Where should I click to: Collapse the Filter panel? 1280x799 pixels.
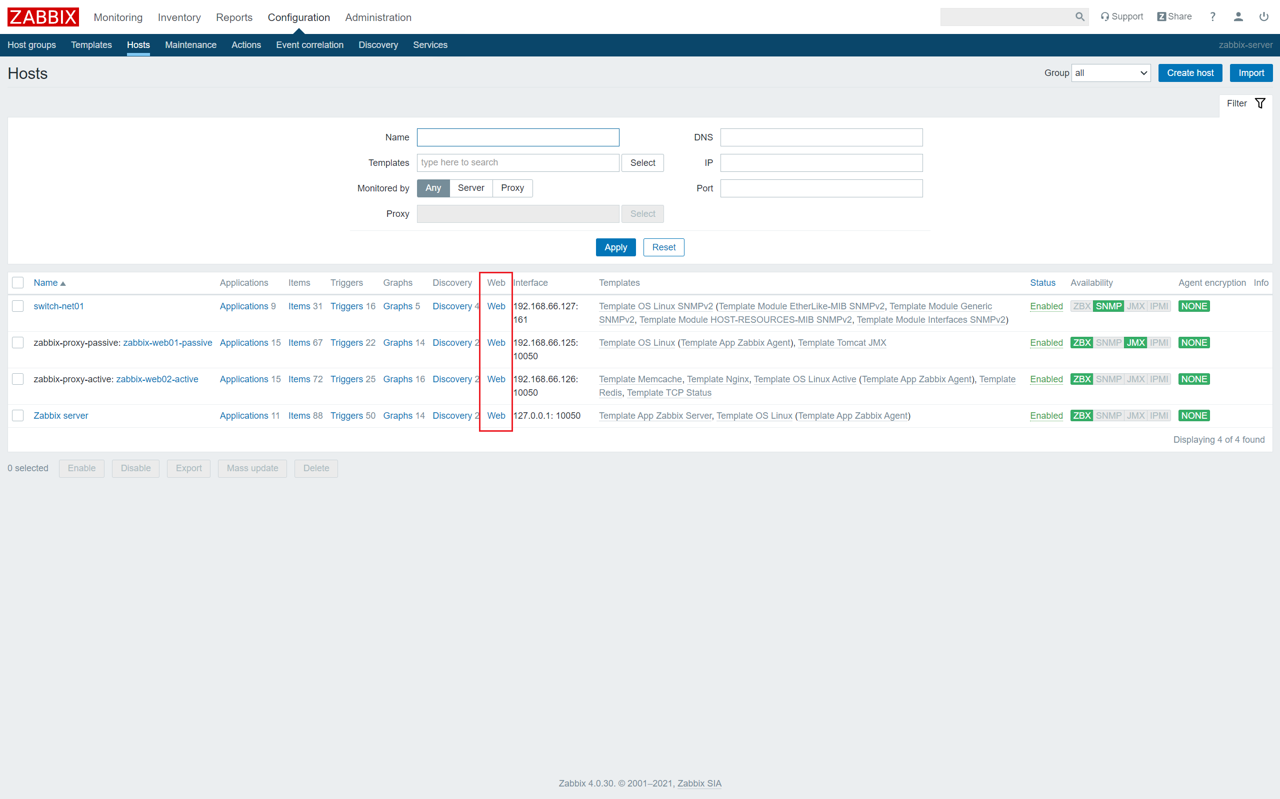tap(1237, 103)
